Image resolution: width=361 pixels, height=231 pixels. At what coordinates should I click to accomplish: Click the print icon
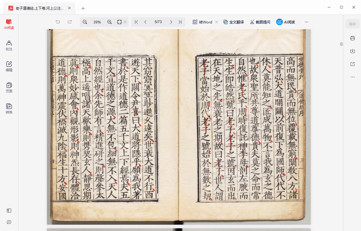[x=353, y=38]
